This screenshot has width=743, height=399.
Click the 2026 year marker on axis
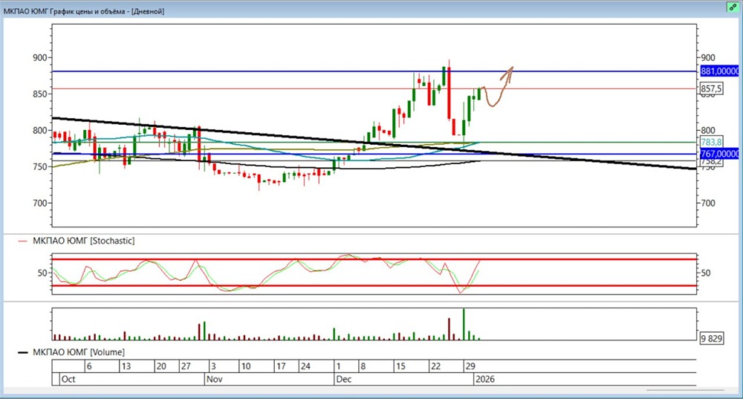[x=483, y=379]
